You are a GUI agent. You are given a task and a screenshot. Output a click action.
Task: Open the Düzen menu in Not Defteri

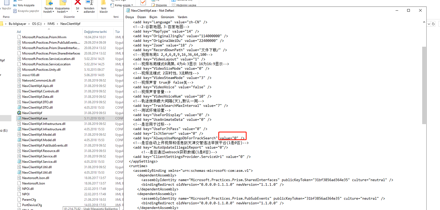(142, 17)
